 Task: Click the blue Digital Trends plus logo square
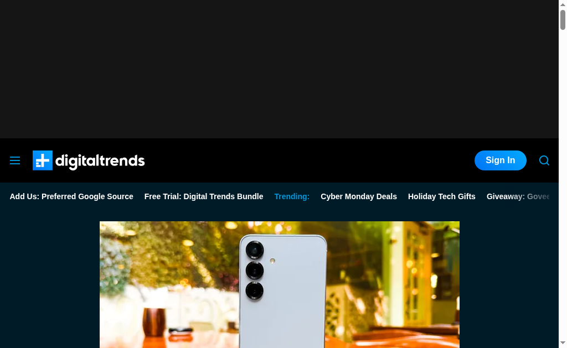coord(43,160)
